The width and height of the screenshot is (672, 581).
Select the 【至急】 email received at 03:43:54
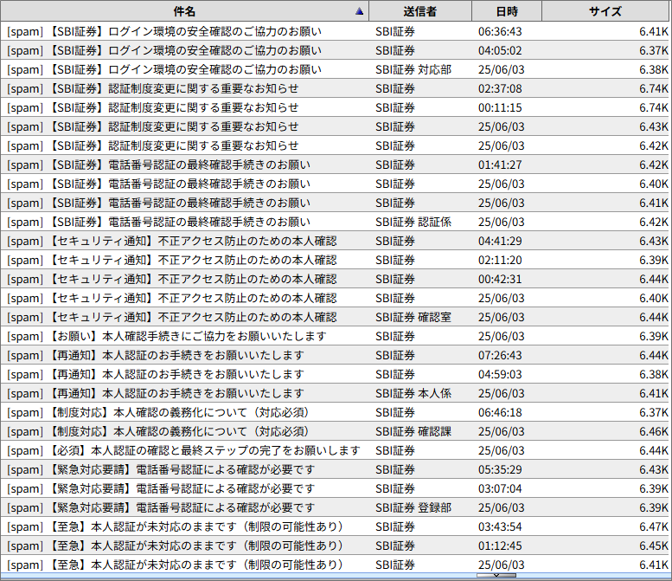click(x=335, y=526)
